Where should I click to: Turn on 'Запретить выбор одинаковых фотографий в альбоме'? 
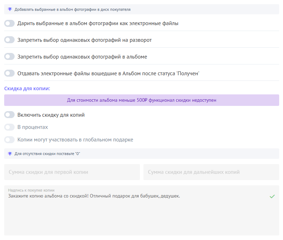[x=9, y=57]
